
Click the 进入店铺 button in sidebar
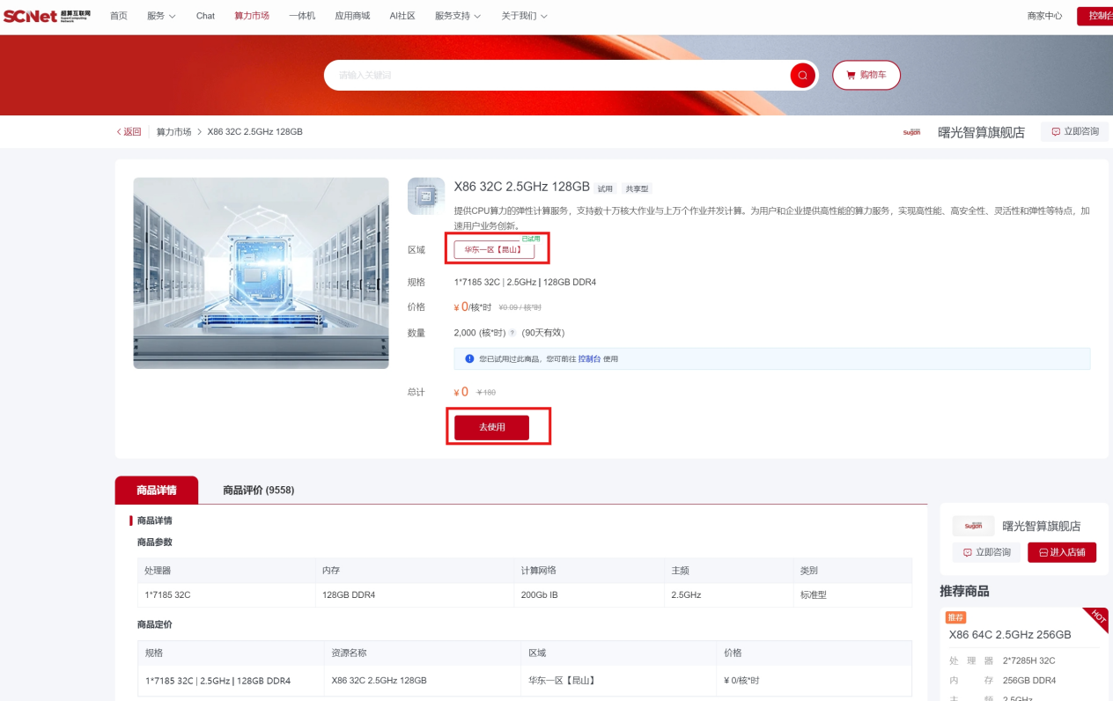1061,552
